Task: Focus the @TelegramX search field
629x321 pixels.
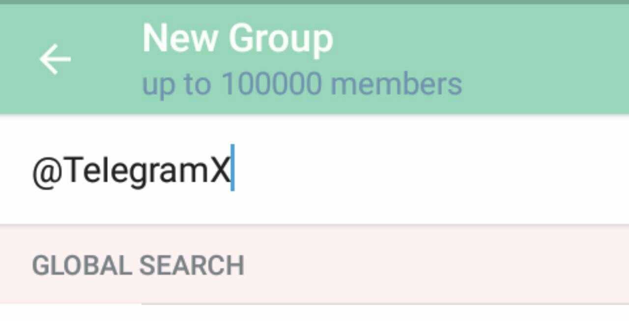Action: (314, 170)
